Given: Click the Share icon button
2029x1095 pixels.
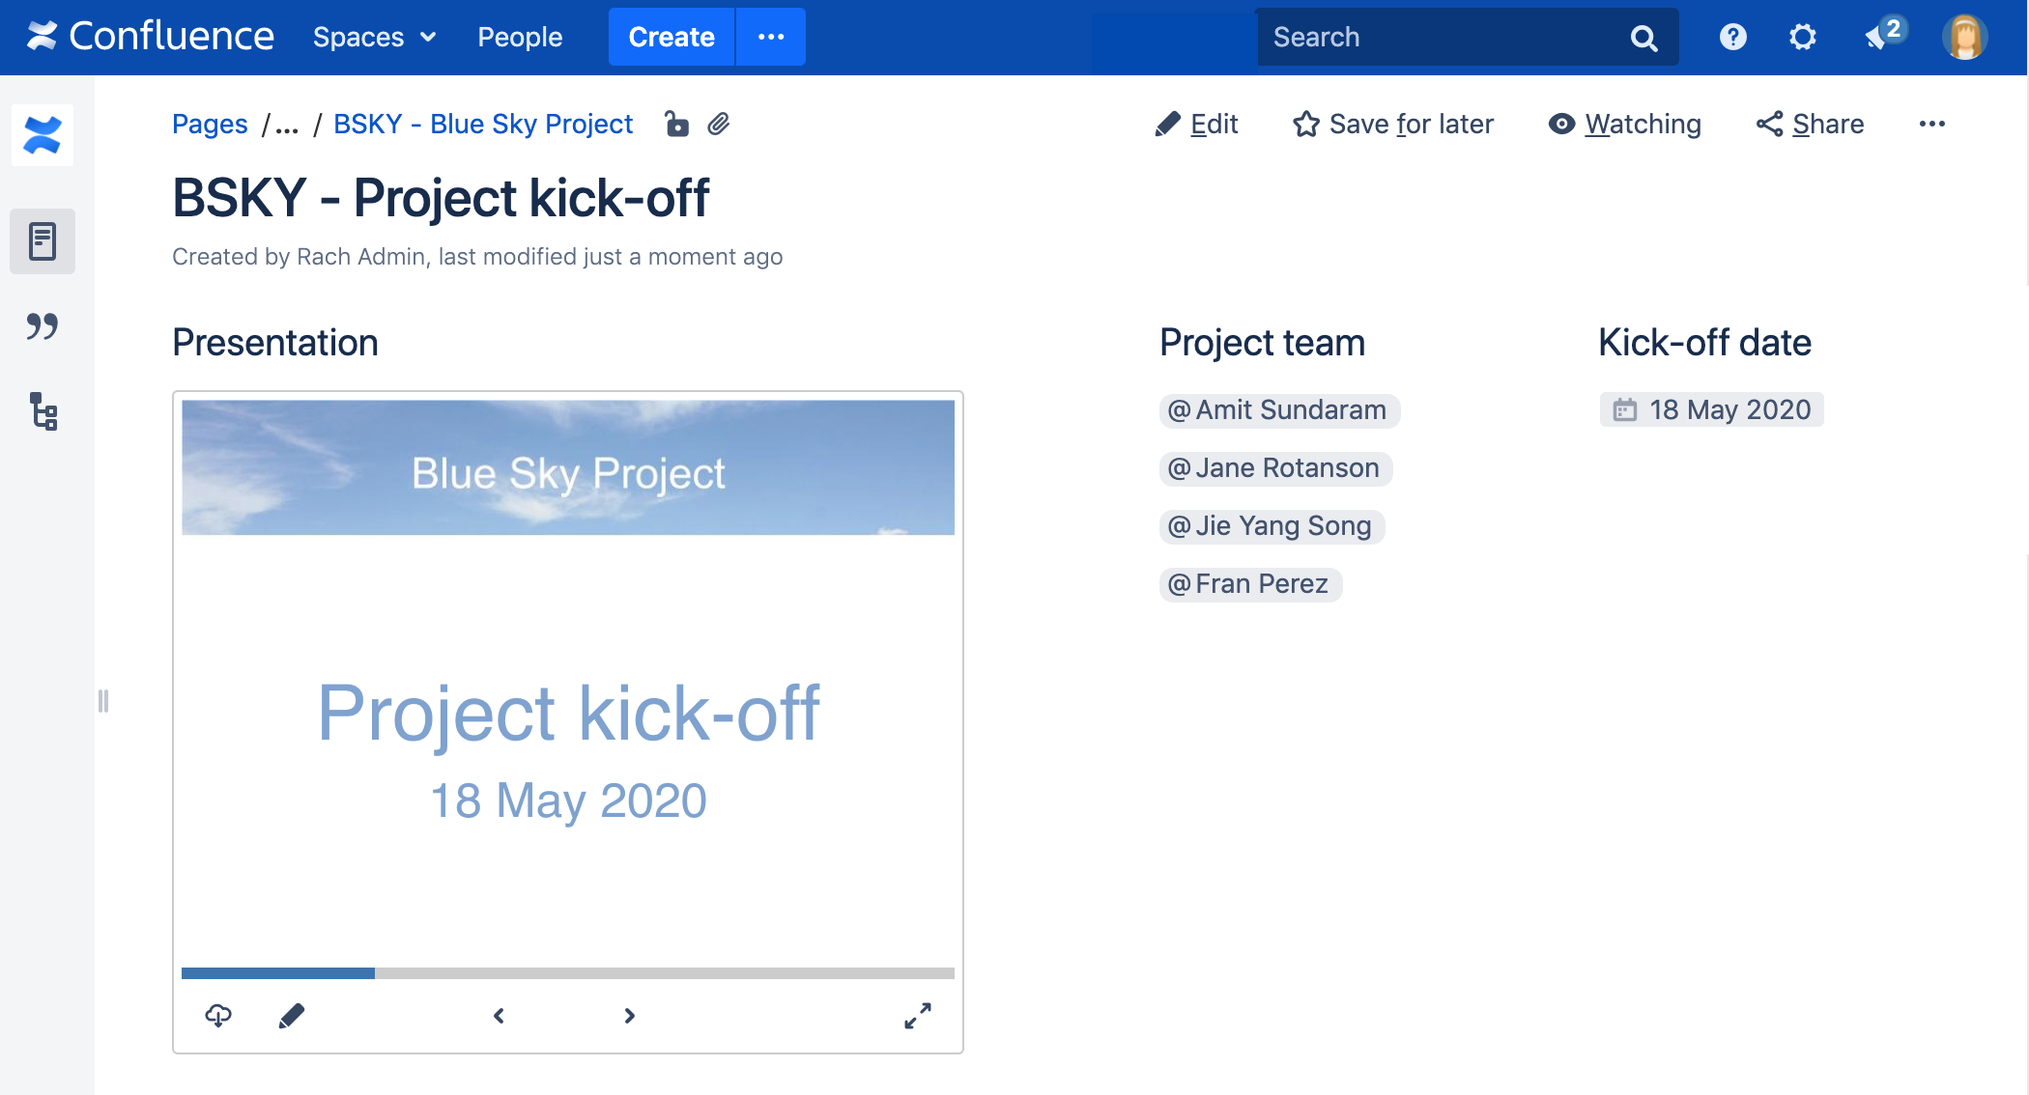Looking at the screenshot, I should point(1769,124).
